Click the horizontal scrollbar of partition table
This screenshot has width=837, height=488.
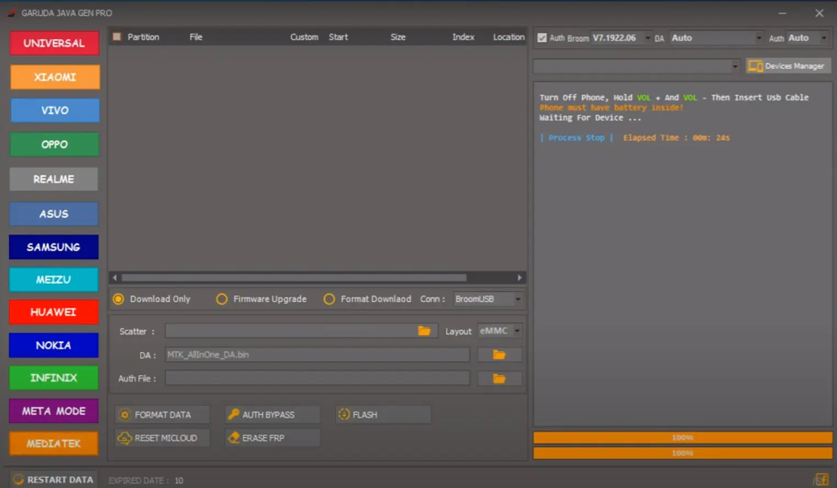(x=294, y=278)
